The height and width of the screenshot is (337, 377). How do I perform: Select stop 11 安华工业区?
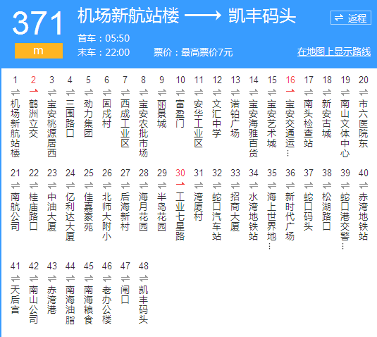(199, 123)
